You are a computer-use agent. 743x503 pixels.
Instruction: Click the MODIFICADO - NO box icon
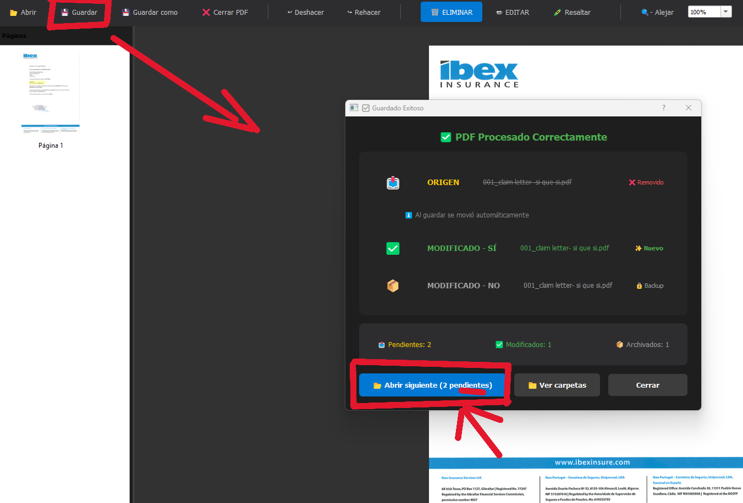tap(393, 286)
